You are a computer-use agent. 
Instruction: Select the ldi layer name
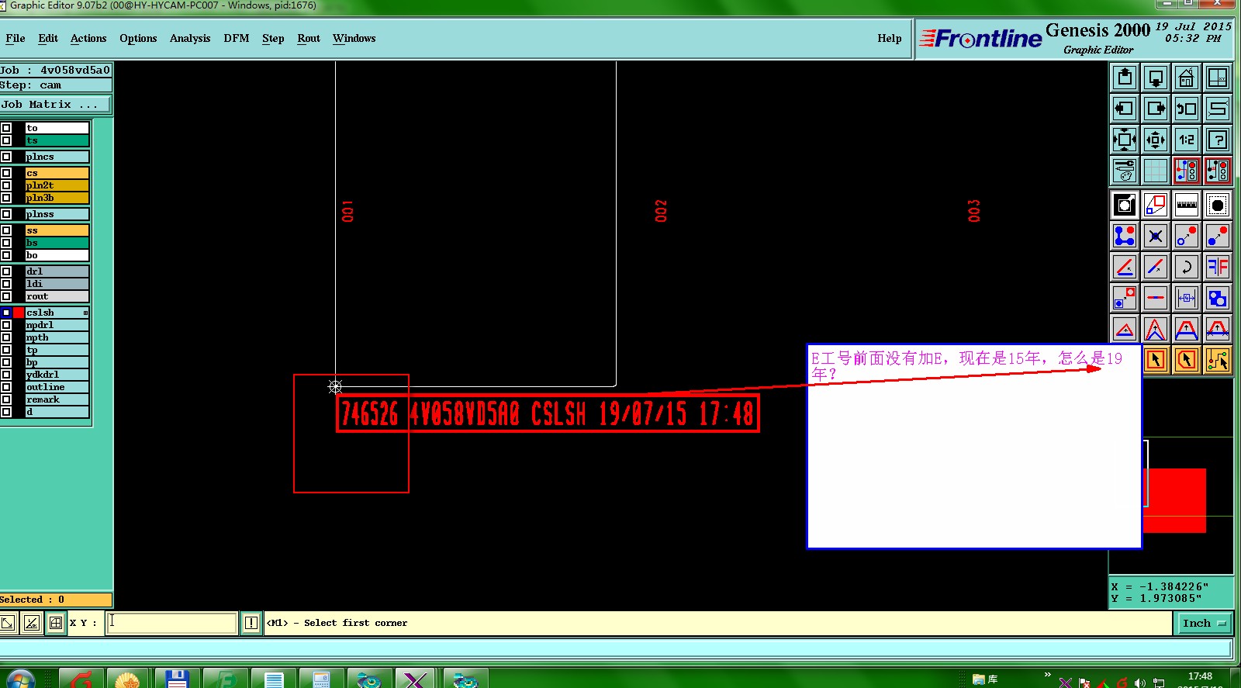point(57,284)
